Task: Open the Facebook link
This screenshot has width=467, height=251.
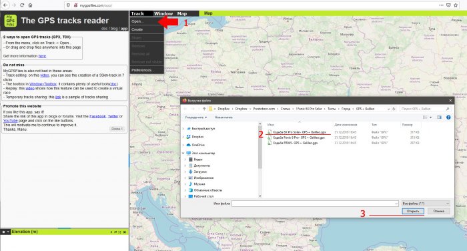Action: tap(97, 116)
